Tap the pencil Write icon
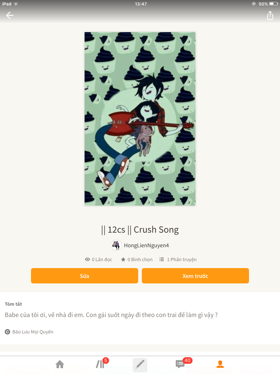Screen dimensions: 280x374 [x=140, y=365]
